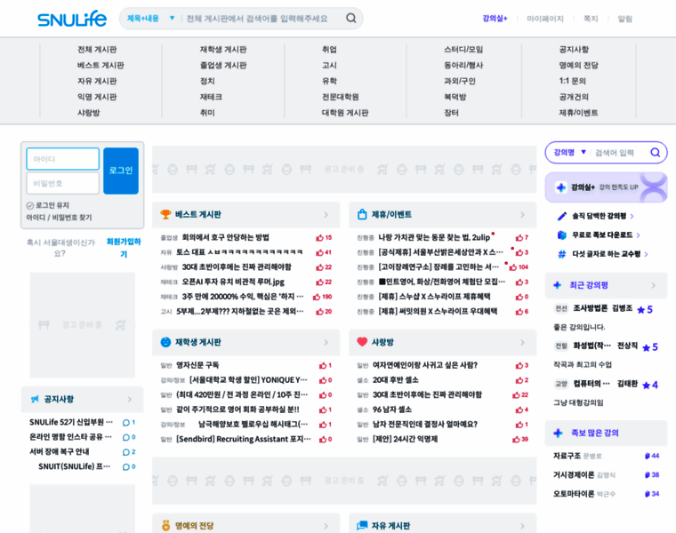
Task: Open the 제목+내용 search scope dropdown
Action: pyautogui.click(x=150, y=19)
